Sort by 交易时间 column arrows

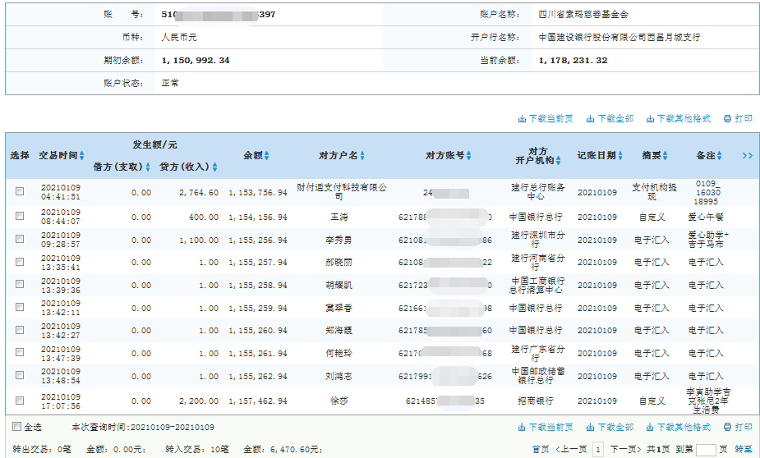pyautogui.click(x=82, y=155)
